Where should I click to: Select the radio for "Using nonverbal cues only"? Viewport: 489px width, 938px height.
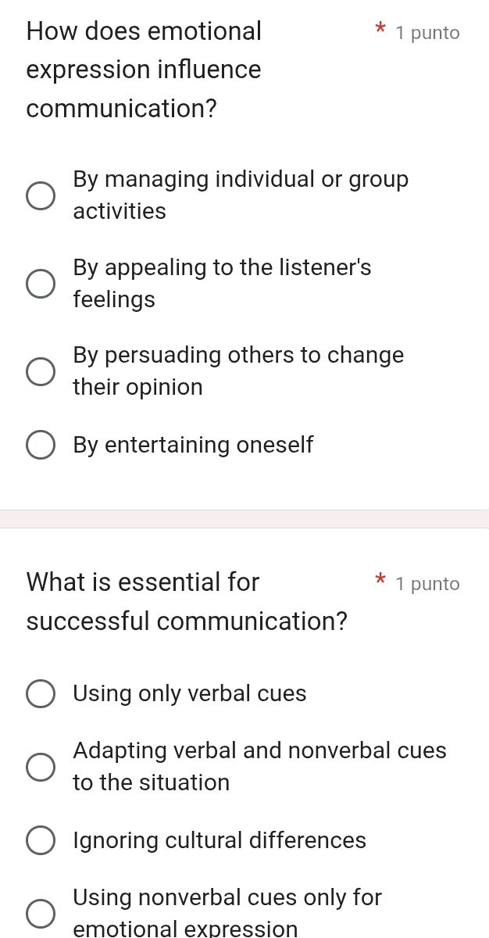tap(41, 913)
